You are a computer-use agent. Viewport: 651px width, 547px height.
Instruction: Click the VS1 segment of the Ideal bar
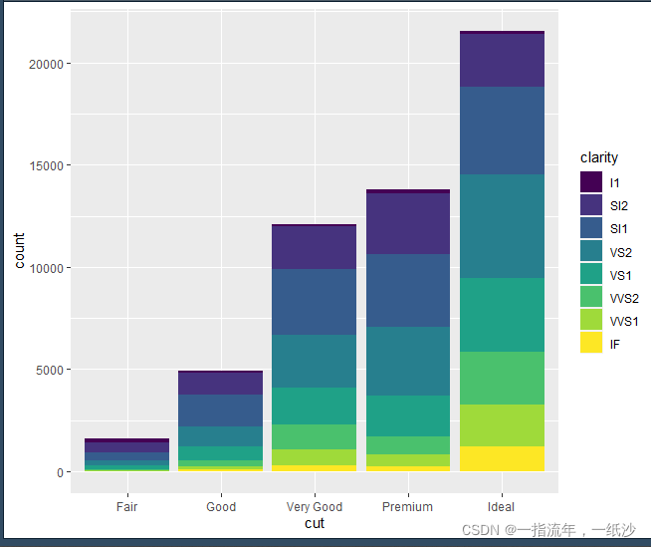[502, 315]
